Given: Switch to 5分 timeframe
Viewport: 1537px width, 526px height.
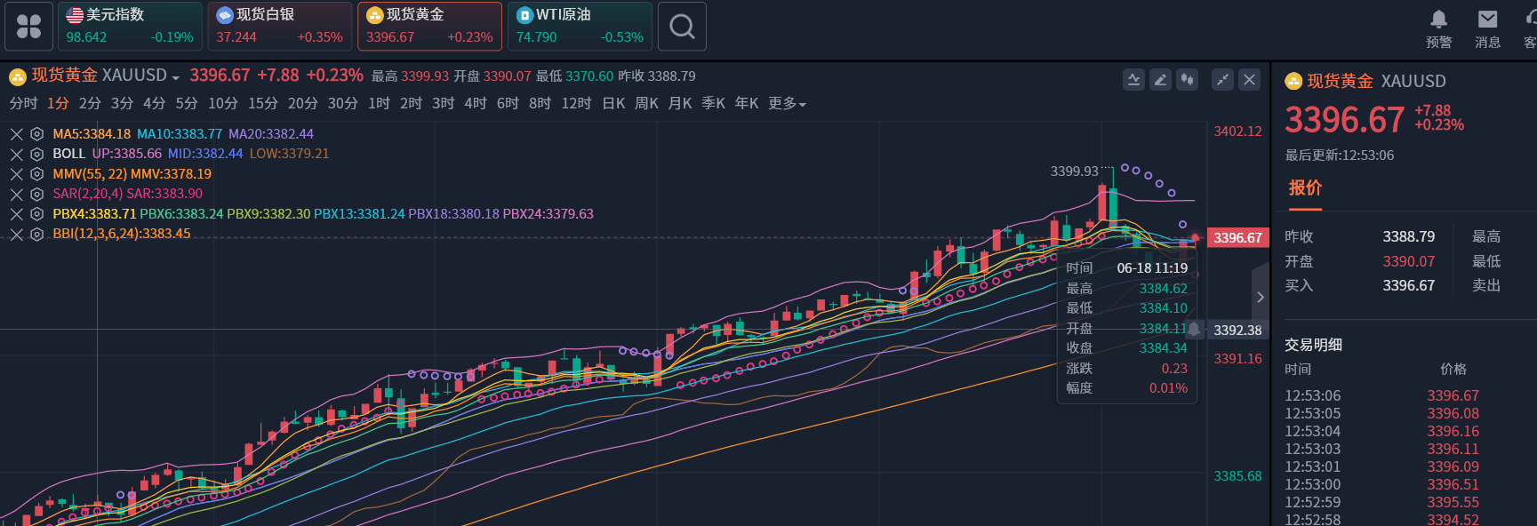Looking at the screenshot, I should 187,104.
